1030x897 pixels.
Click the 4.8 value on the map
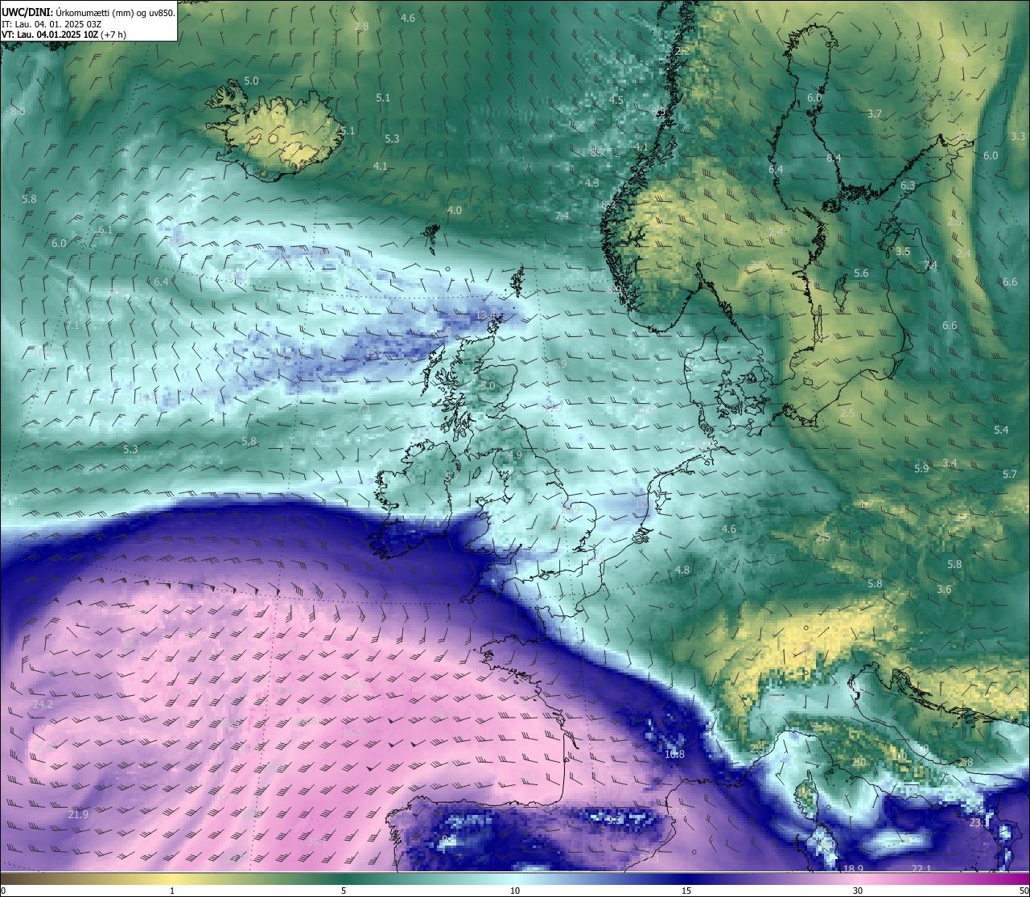click(x=682, y=570)
